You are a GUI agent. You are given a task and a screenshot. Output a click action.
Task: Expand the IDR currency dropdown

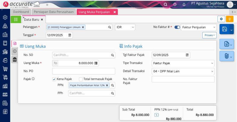[x=125, y=27]
